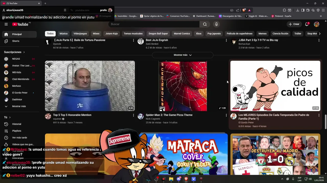The image size is (327, 183).
Task: Open browser downloads icon
Action: (x=298, y=10)
